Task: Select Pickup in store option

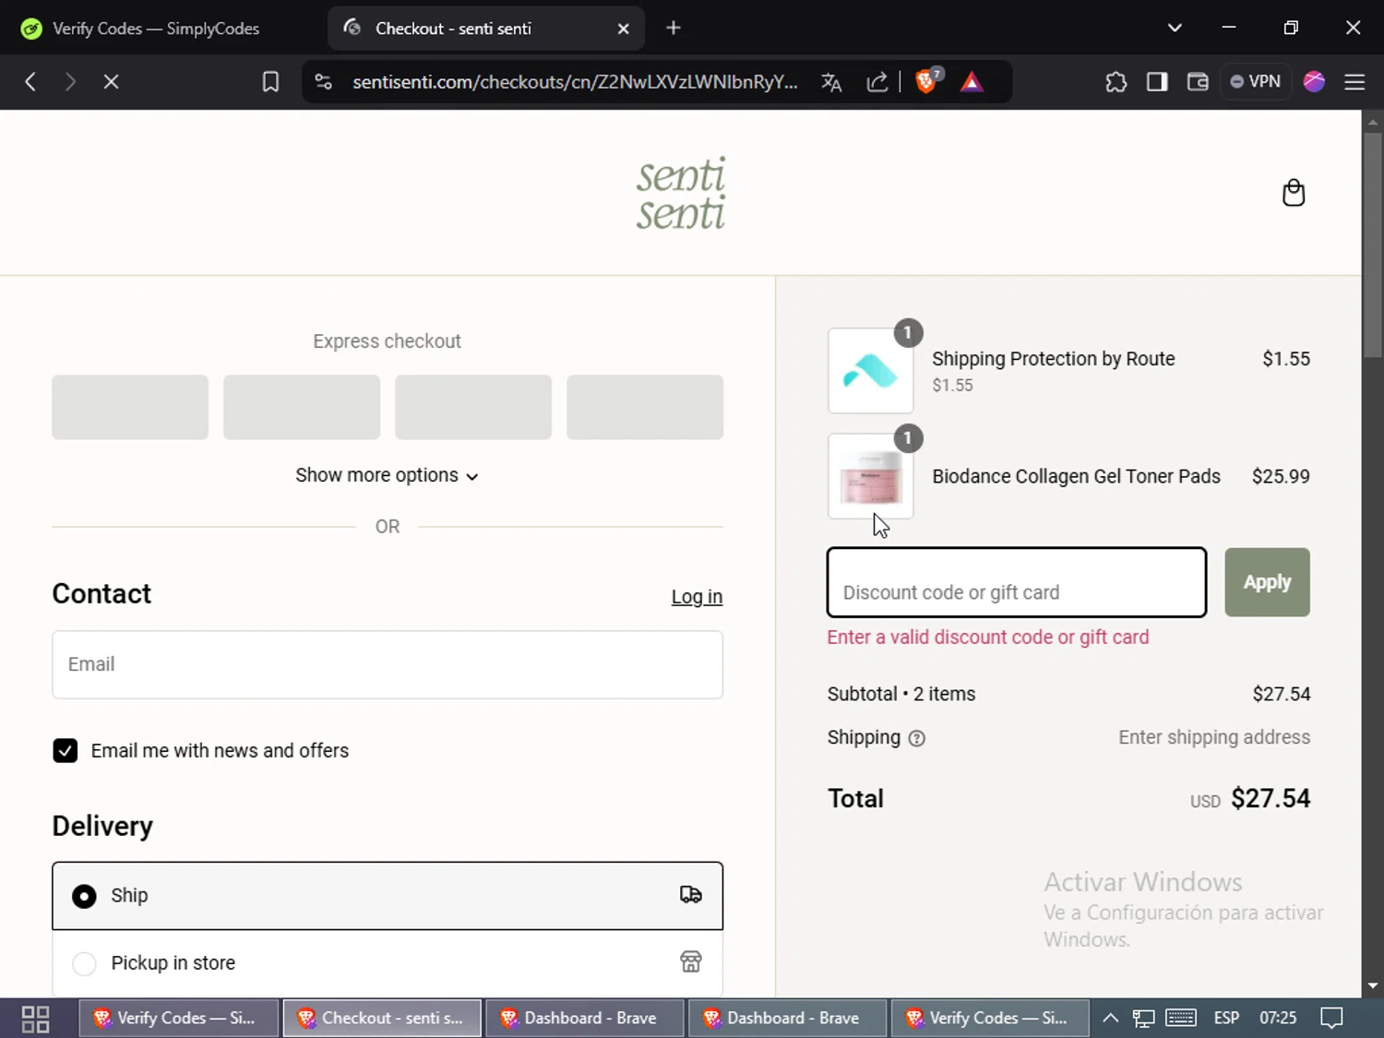Action: pos(388,963)
